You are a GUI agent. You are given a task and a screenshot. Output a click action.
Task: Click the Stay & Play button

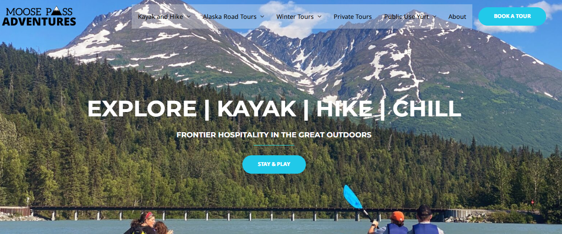pyautogui.click(x=274, y=164)
